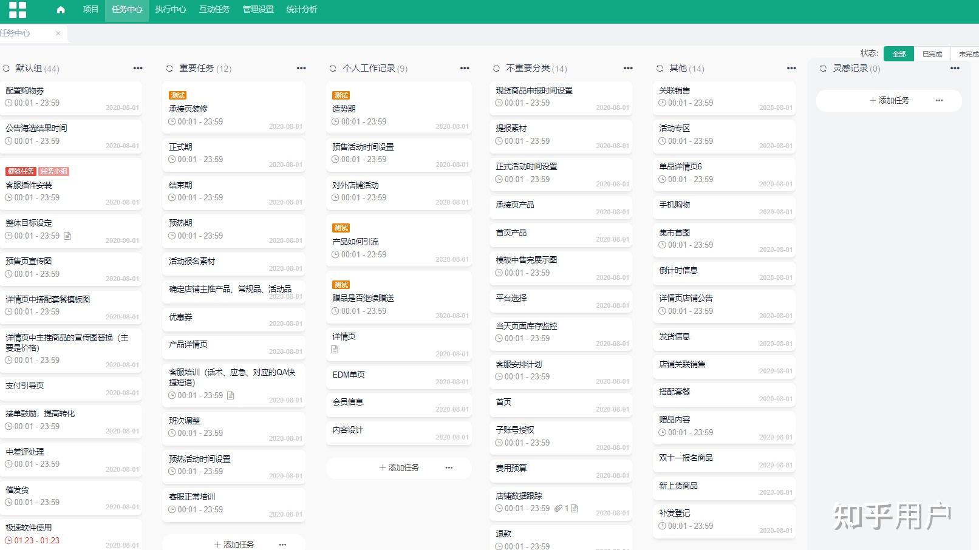
Task: Click refresh icon beside 重要任务
Action: click(169, 69)
